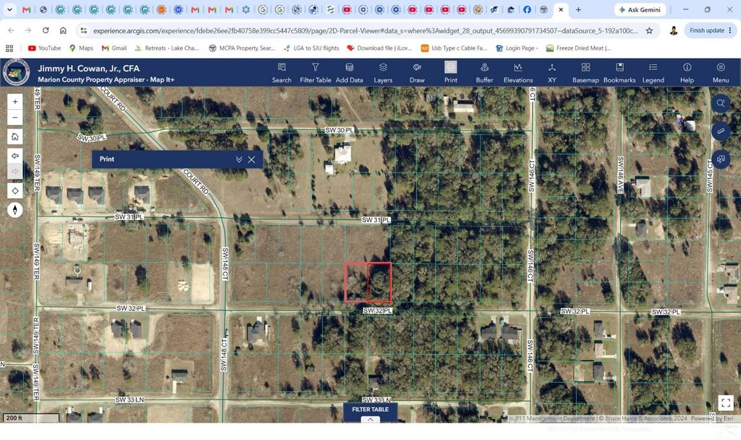Open the Help widget

[687, 73]
